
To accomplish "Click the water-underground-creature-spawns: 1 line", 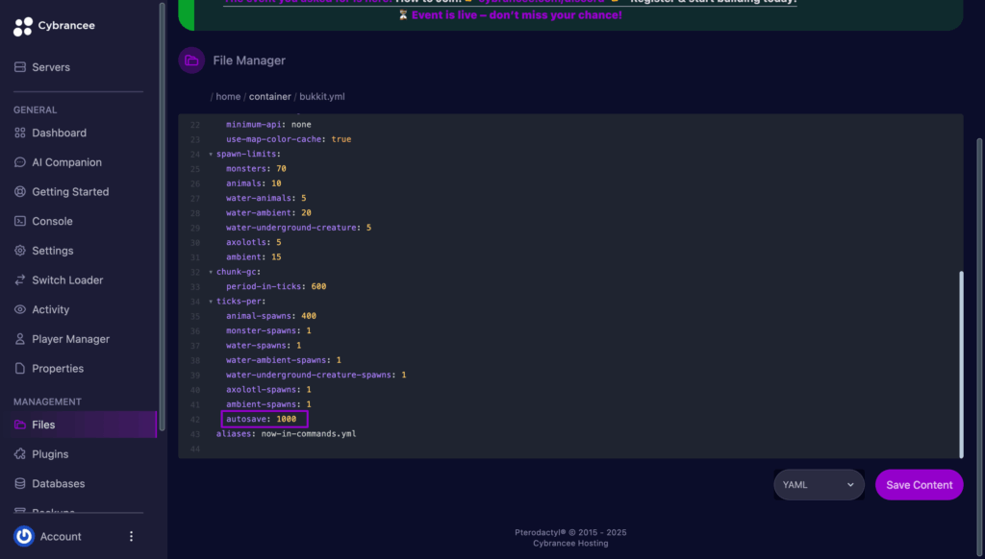I will (x=316, y=376).
